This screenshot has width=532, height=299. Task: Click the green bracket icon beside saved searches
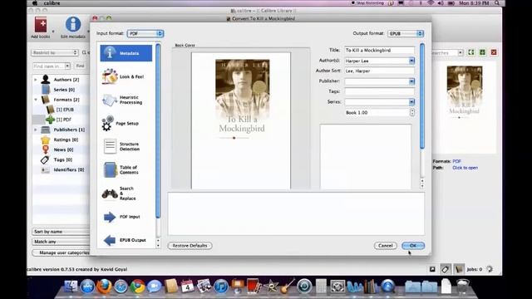pos(471,52)
